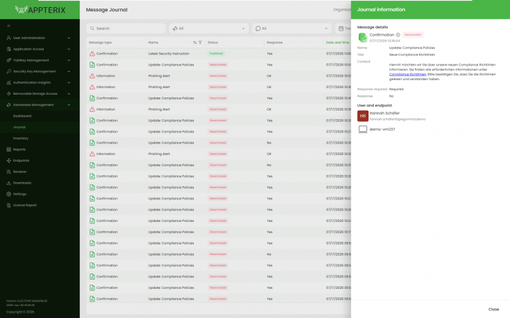
Task: Click the email below Hannah Schäfer
Action: 398,119
